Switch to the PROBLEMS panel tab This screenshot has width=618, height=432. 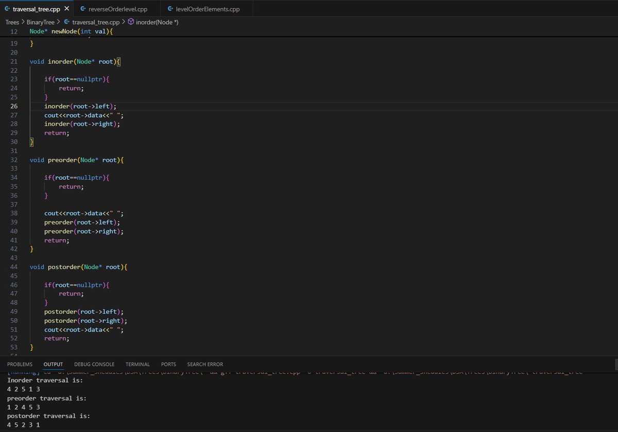[x=20, y=364]
